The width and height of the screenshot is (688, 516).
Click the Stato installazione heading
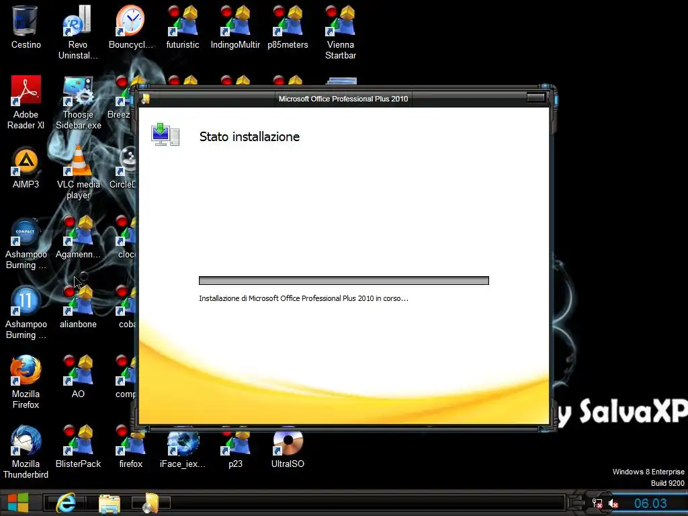(249, 136)
